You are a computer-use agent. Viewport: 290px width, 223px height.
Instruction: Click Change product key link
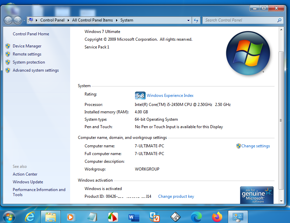(x=176, y=196)
